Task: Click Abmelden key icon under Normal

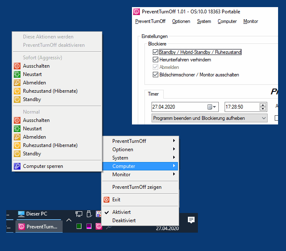Action: click(x=17, y=137)
